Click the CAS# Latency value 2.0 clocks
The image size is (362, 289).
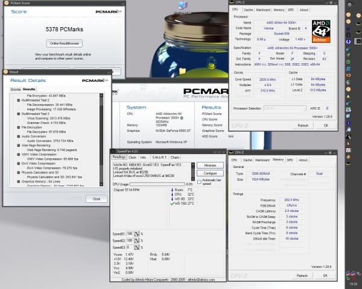coord(291,211)
